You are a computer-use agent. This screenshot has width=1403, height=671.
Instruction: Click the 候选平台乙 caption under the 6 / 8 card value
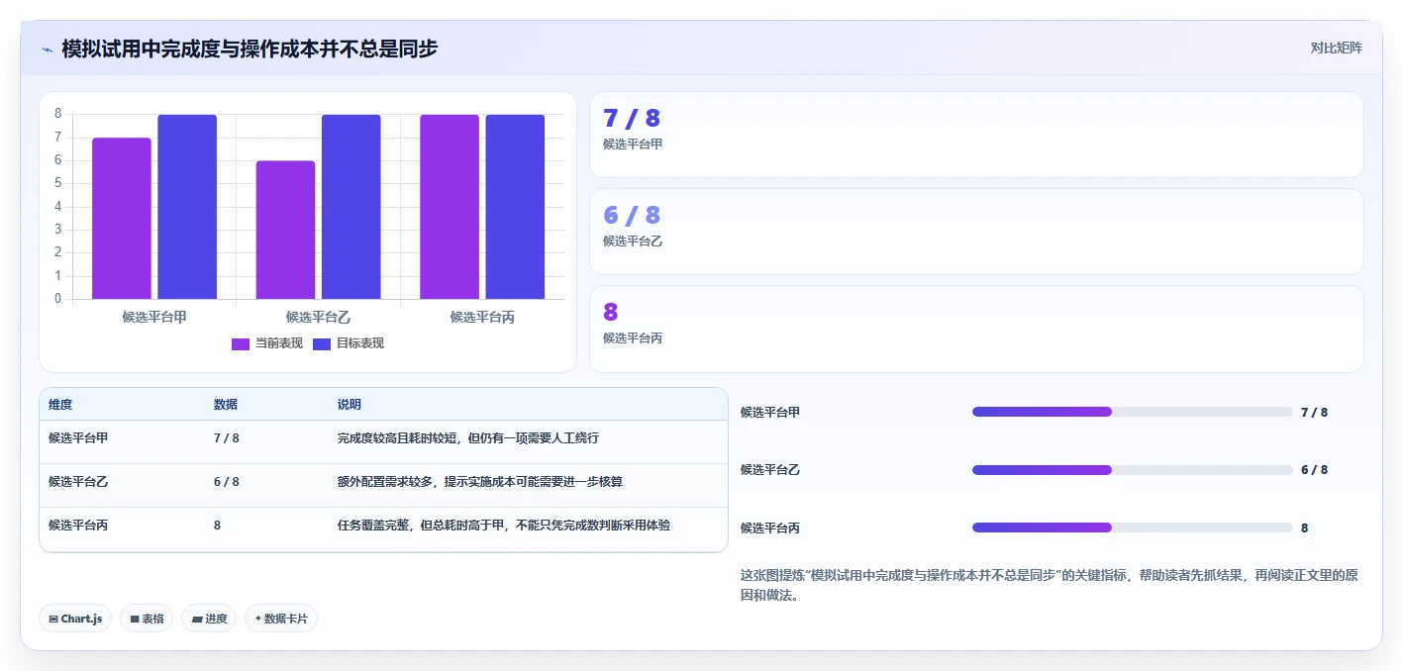633,241
